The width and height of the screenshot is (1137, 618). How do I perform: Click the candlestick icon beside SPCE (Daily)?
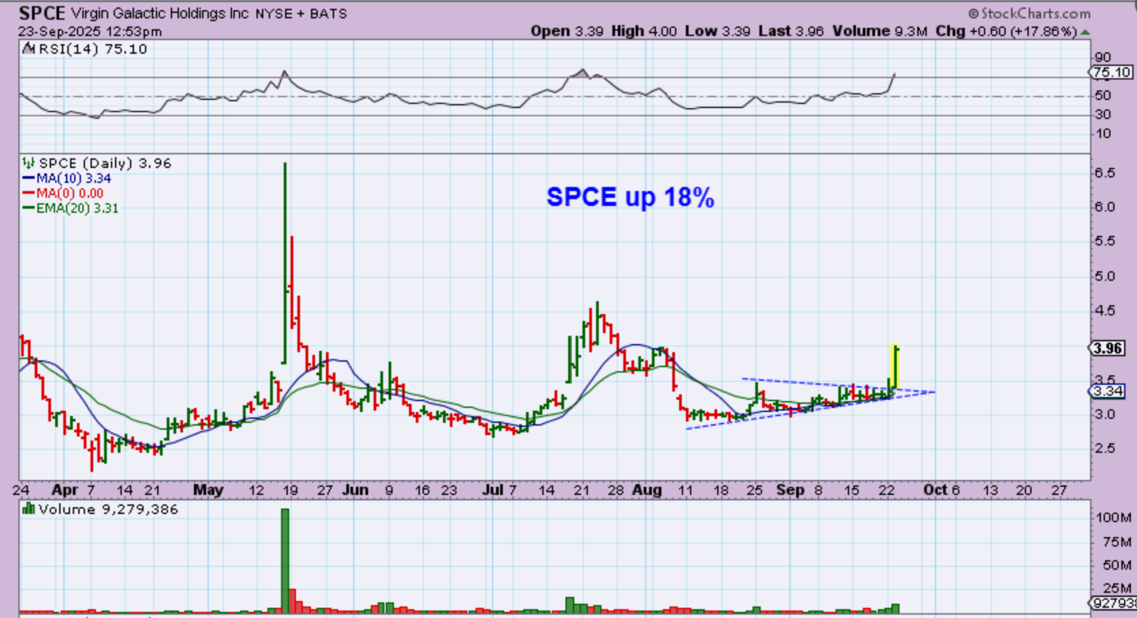coord(28,163)
